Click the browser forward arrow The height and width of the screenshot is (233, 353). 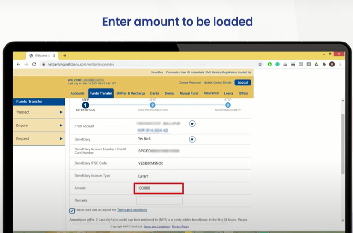pyautogui.click(x=26, y=64)
